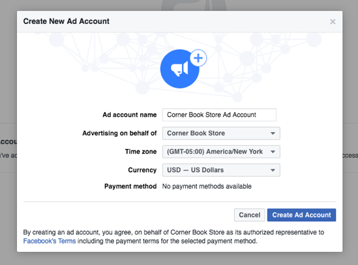Screen dimensions: 358x265
Task: Click the Create New Ad Account title
Action: pyautogui.click(x=67, y=21)
